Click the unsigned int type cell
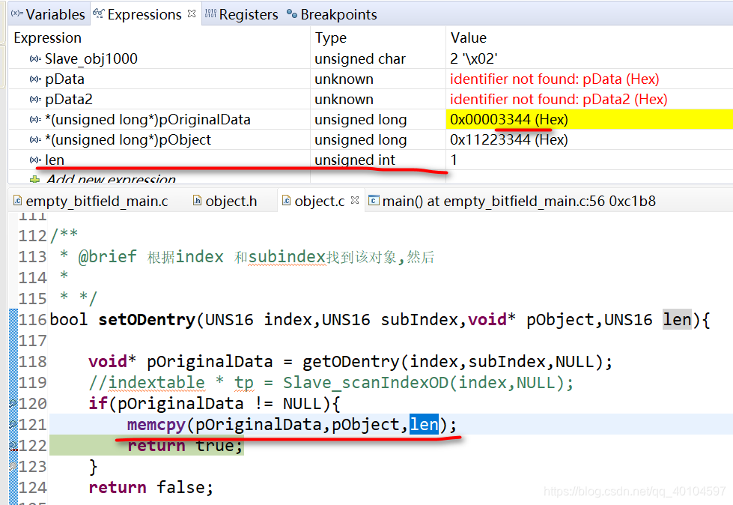733x505 pixels. tap(355, 160)
